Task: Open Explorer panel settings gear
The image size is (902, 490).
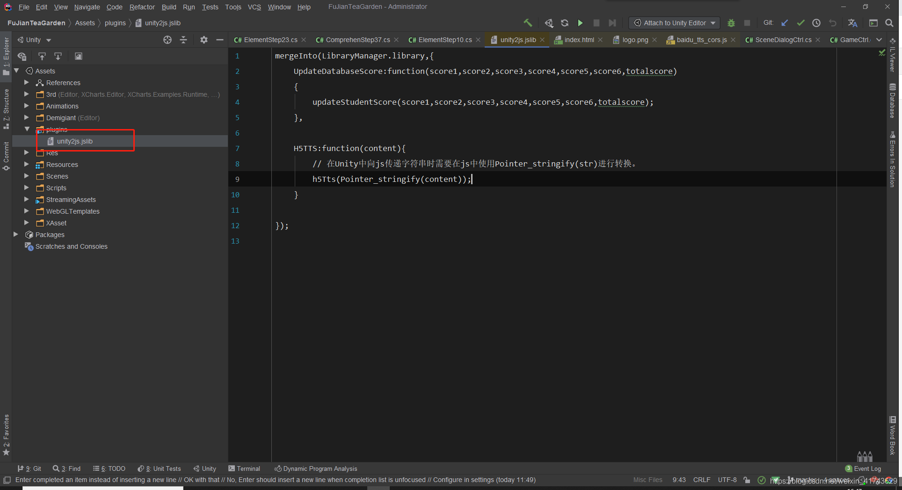Action: pyautogui.click(x=204, y=40)
